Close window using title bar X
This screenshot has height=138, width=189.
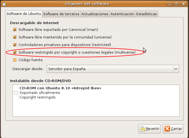click(x=183, y=4)
